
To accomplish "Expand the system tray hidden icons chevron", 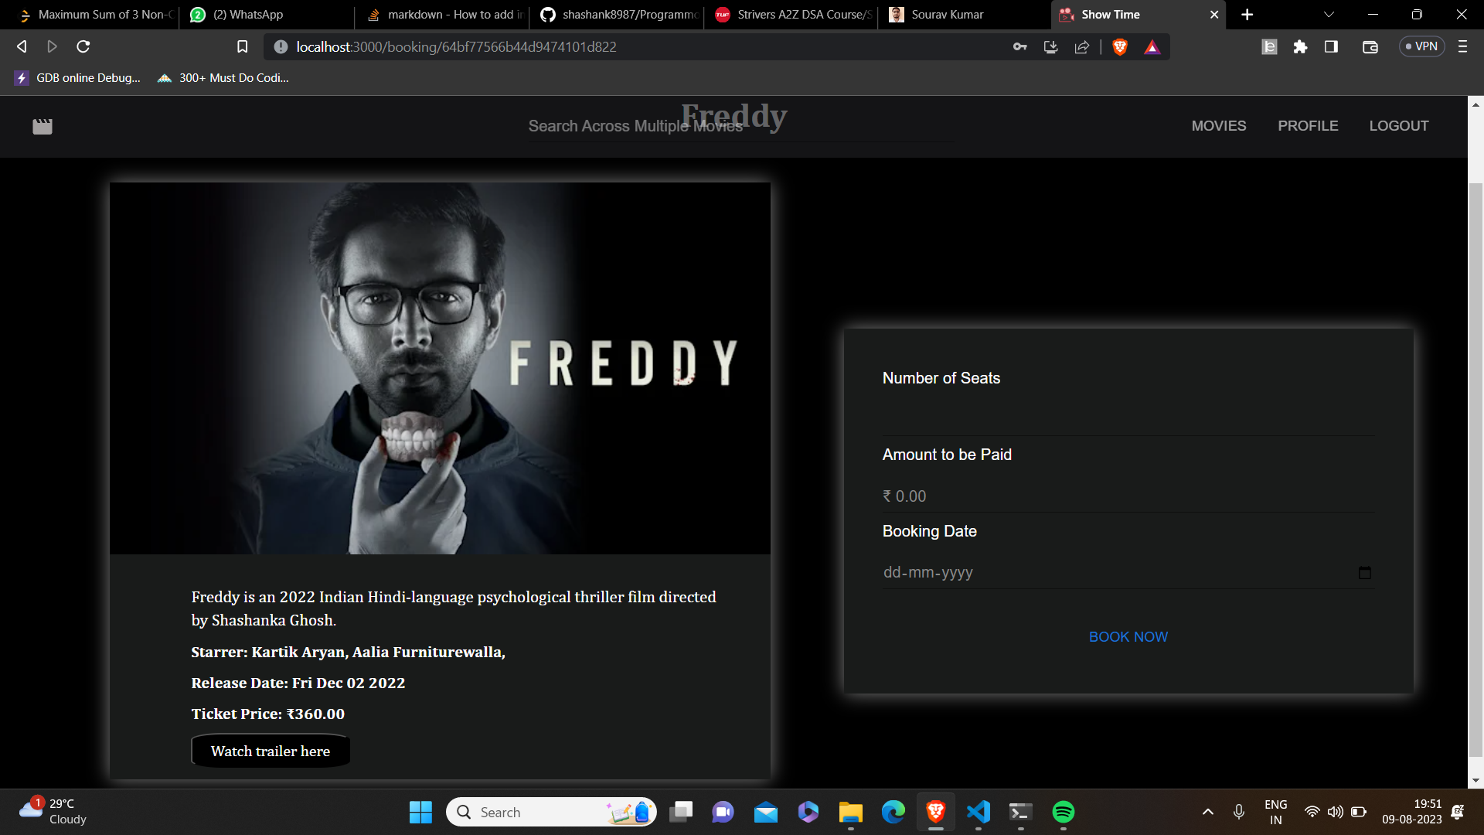I will pos(1207,812).
